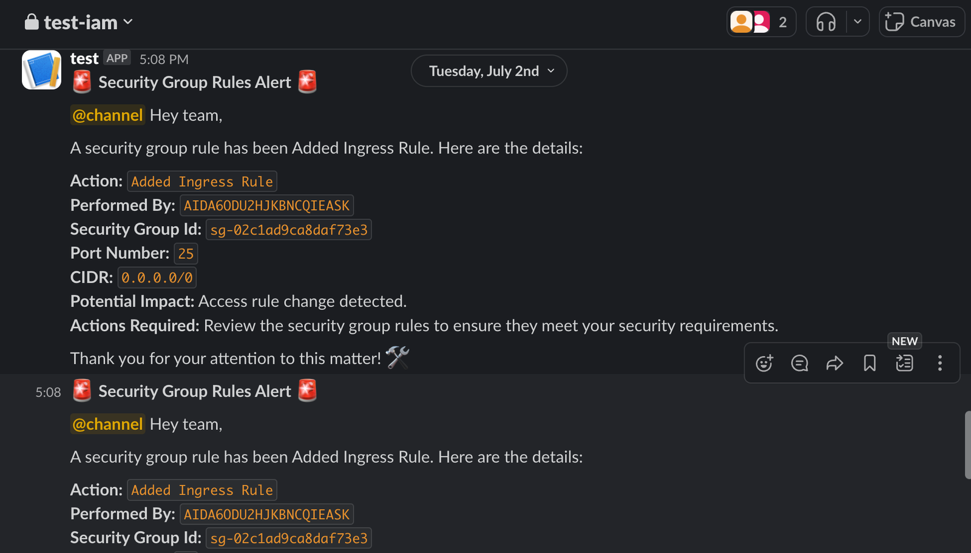Screen dimensions: 971x553
Task: Open the test app avatar
Action: (41, 70)
